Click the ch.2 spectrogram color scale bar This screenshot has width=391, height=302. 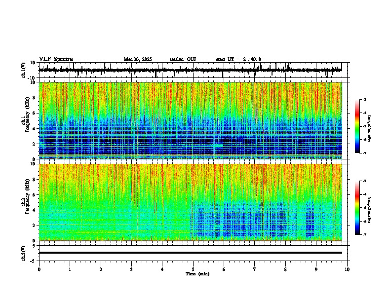(x=357, y=208)
